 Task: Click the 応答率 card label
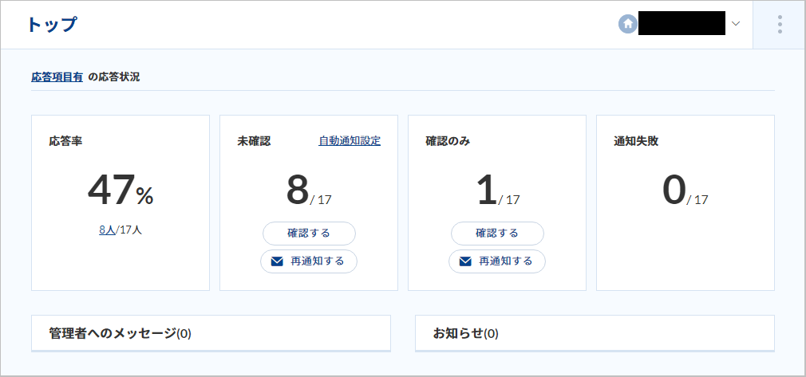(x=65, y=141)
